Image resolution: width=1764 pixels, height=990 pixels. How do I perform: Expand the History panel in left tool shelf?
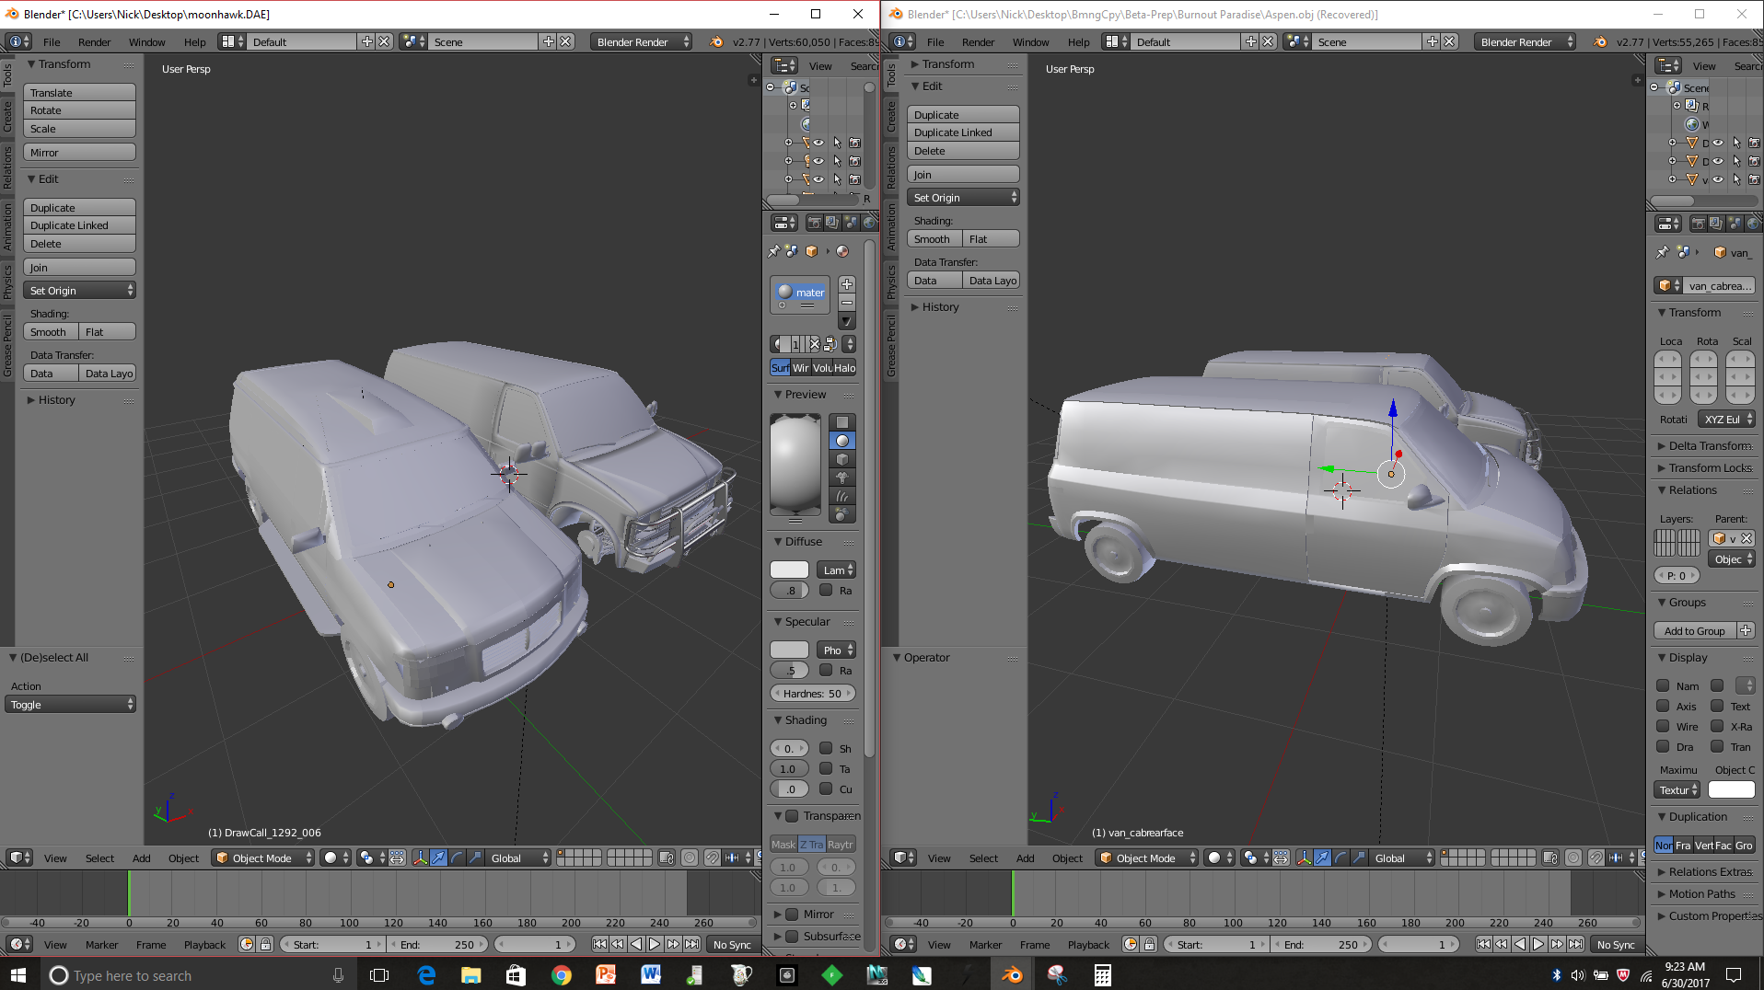56,400
